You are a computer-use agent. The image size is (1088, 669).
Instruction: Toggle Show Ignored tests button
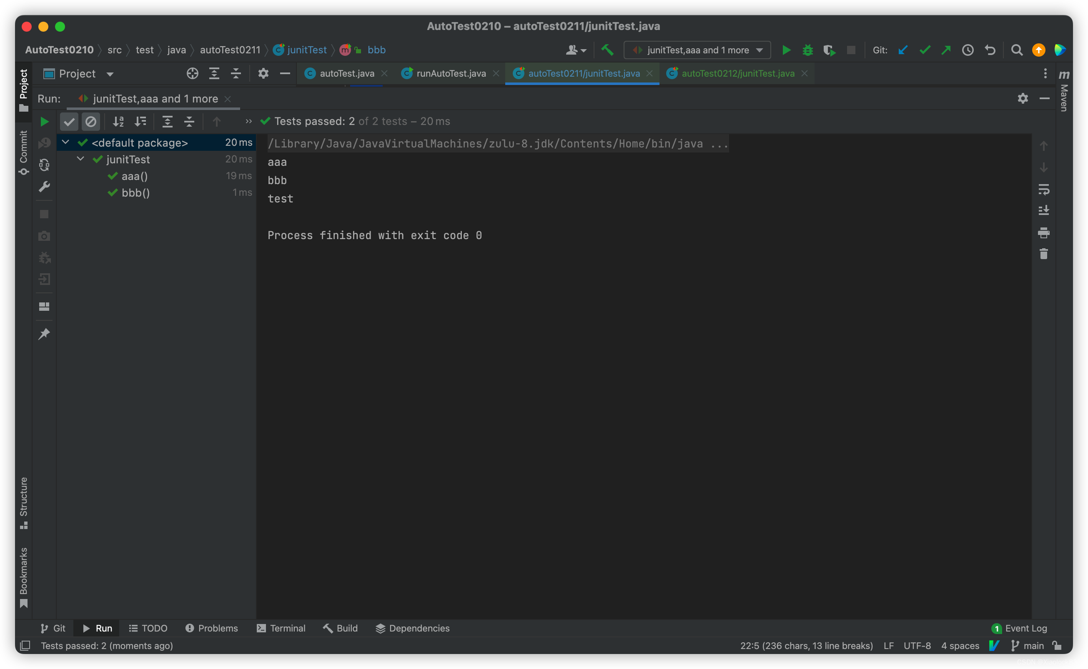[91, 122]
